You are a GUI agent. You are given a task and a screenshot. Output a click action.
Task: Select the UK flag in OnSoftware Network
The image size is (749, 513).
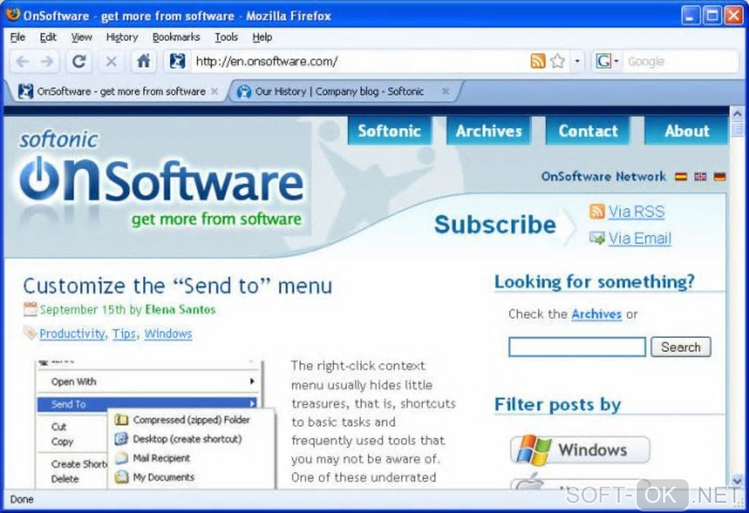[701, 177]
